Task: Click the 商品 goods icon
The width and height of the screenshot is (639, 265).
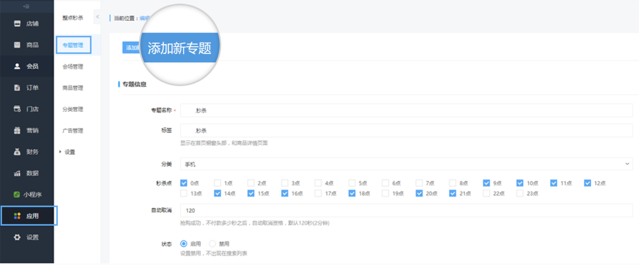Action: pyautogui.click(x=17, y=45)
